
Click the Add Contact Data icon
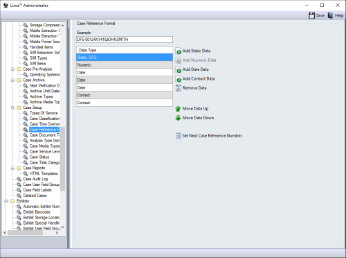coord(179,79)
